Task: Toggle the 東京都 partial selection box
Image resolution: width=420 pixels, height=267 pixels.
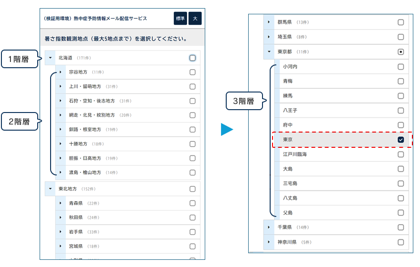Action: [x=400, y=51]
